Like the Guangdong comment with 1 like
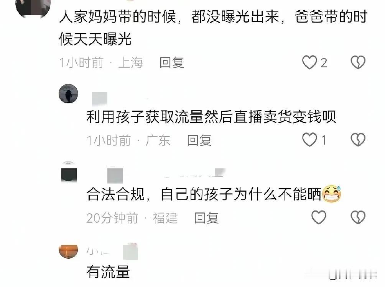Viewport: 385px width, 287px height. (309, 140)
